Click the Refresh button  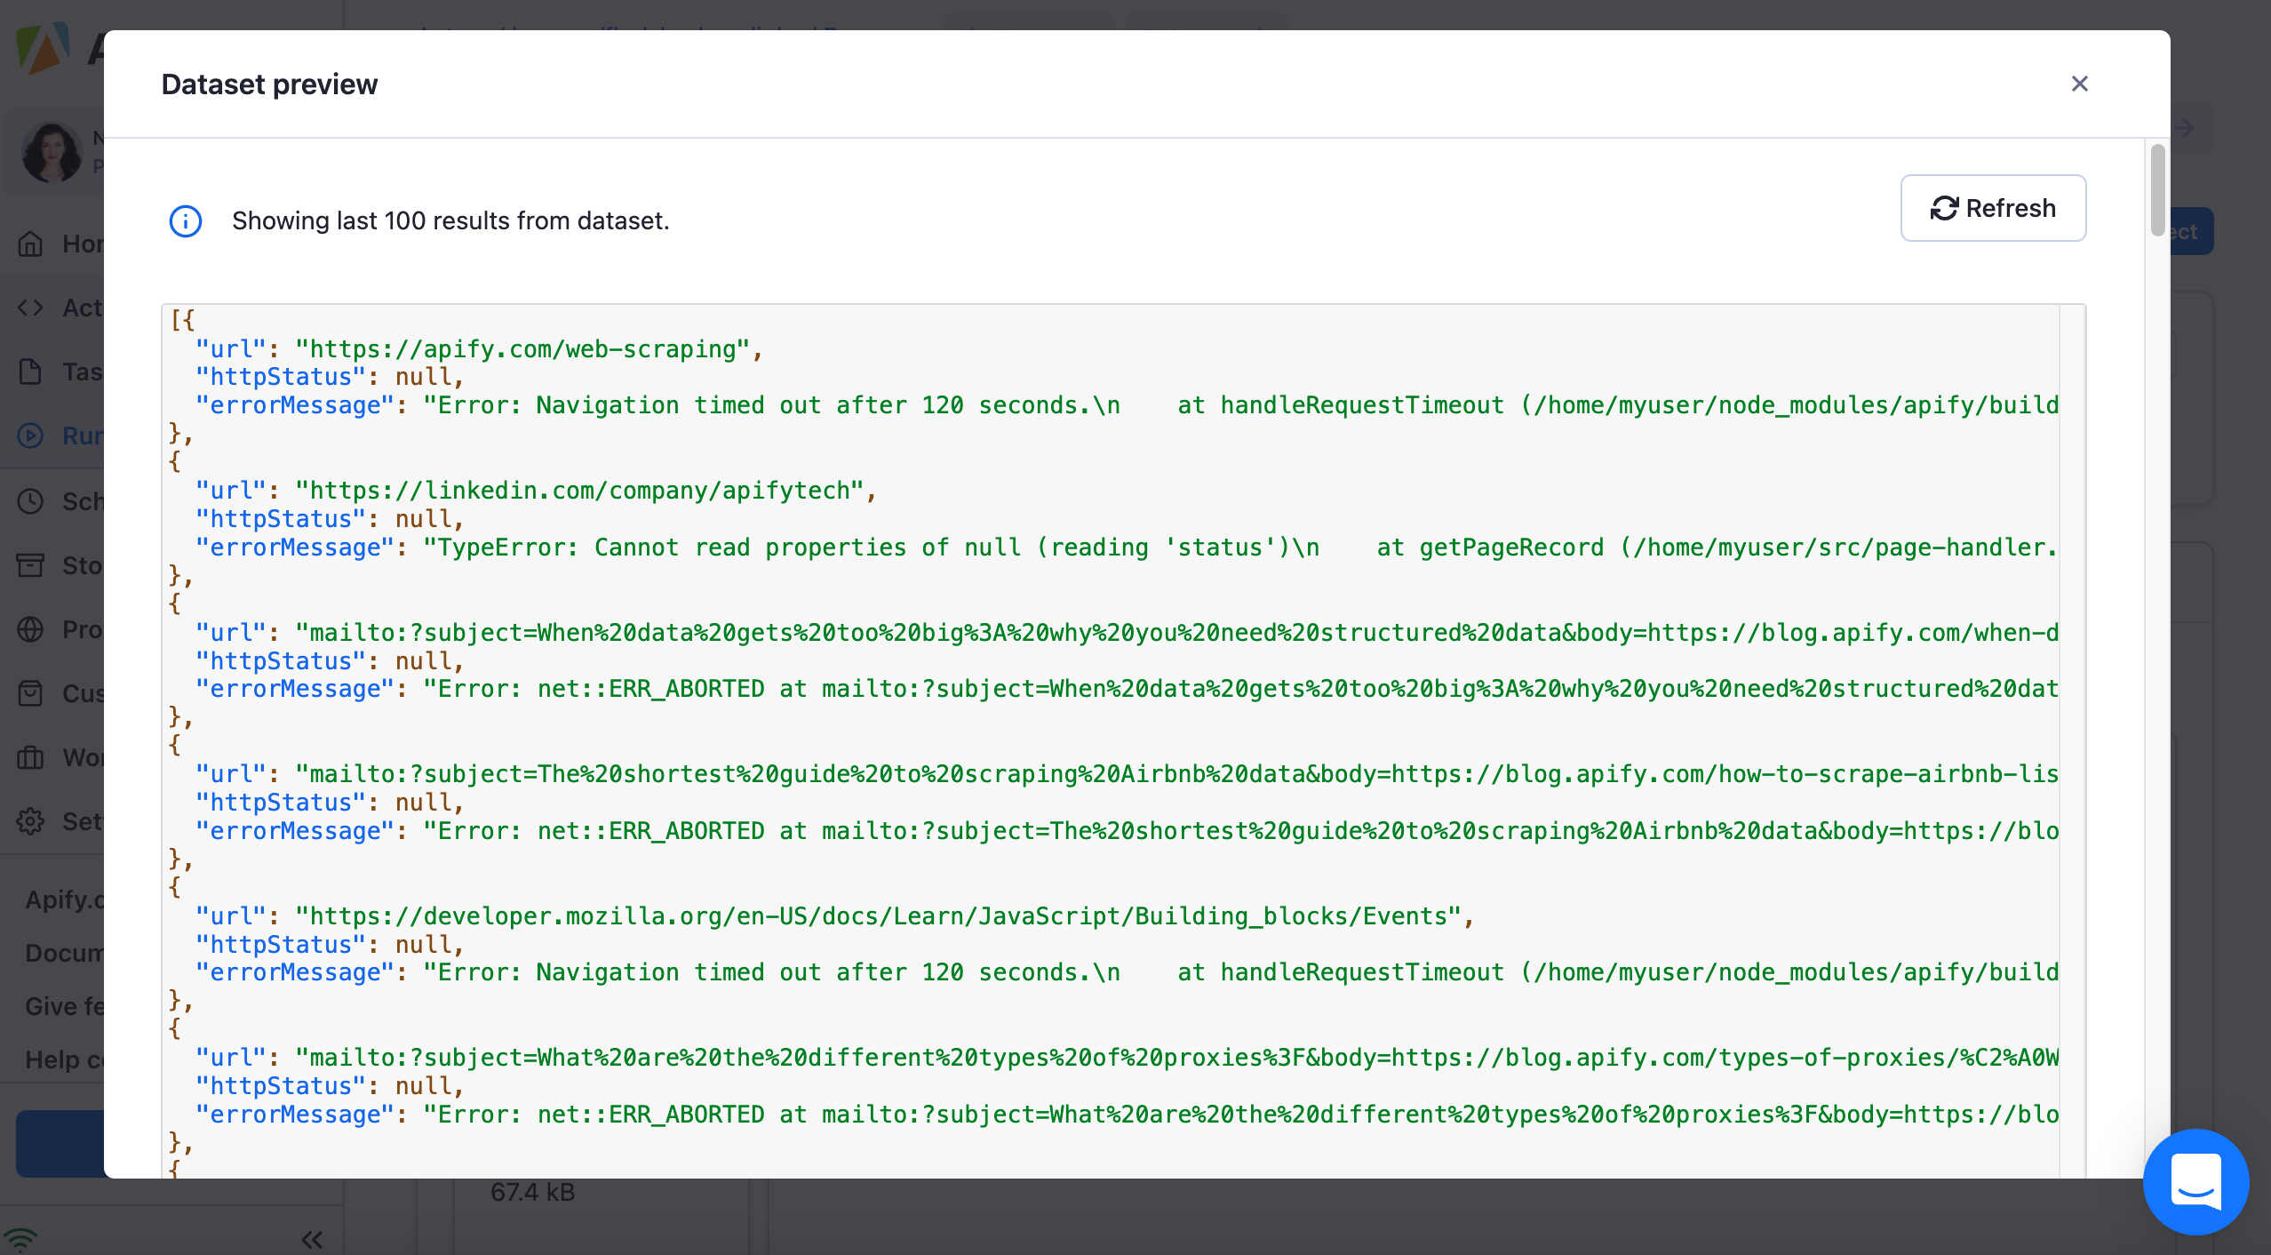[1993, 208]
